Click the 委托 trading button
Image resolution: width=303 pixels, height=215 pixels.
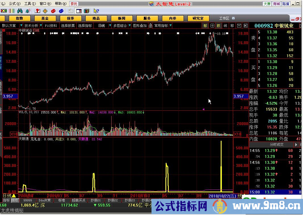(74, 4)
